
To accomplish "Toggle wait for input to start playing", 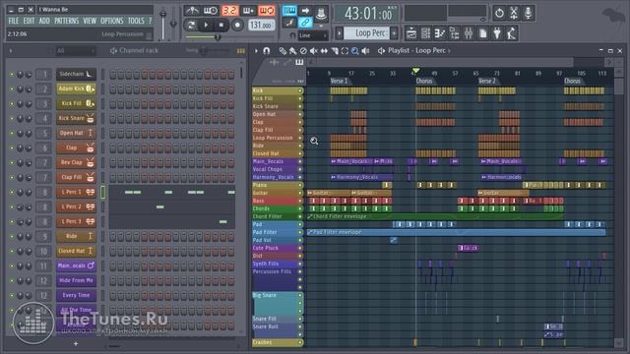I will click(x=210, y=11).
